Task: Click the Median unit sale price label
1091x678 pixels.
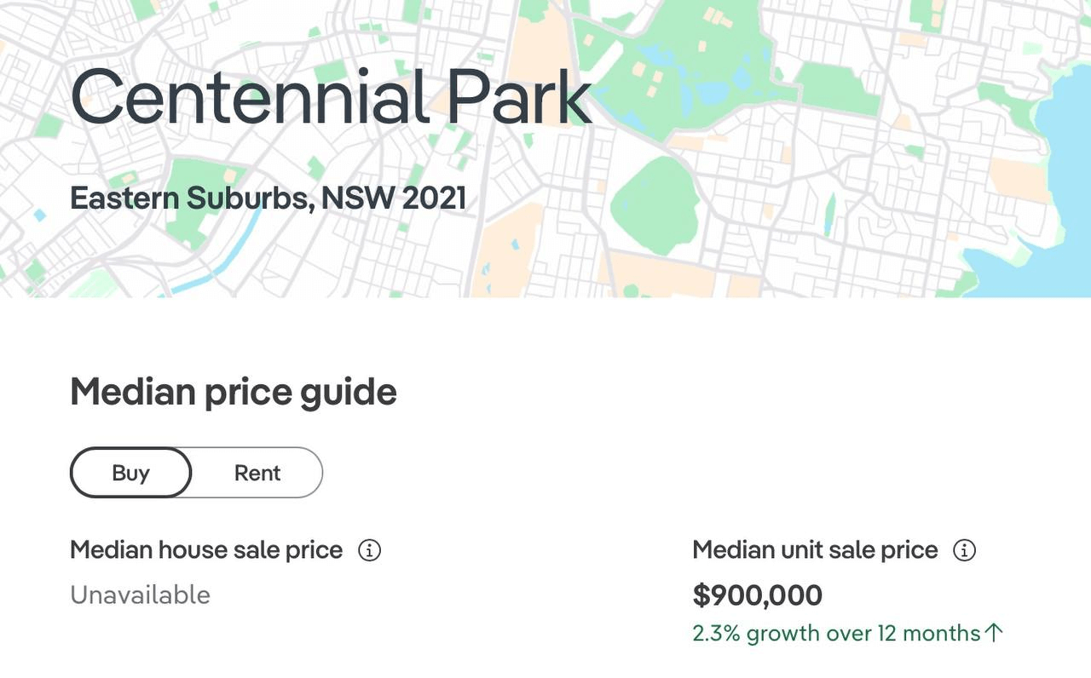Action: click(815, 550)
